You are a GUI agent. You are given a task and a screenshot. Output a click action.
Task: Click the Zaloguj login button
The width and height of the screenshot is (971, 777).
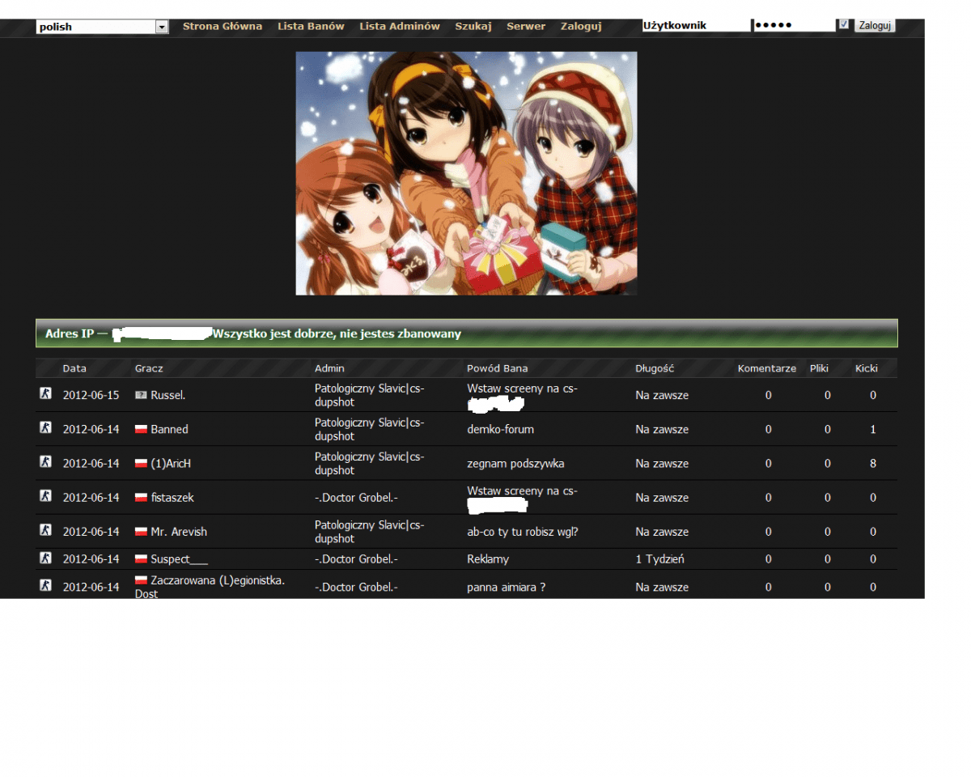coord(875,25)
